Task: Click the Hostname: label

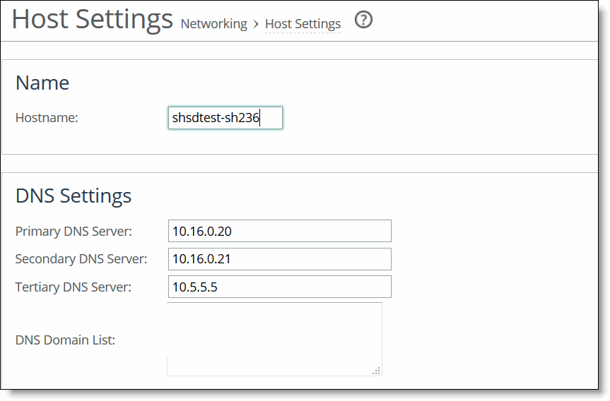Action: (47, 118)
